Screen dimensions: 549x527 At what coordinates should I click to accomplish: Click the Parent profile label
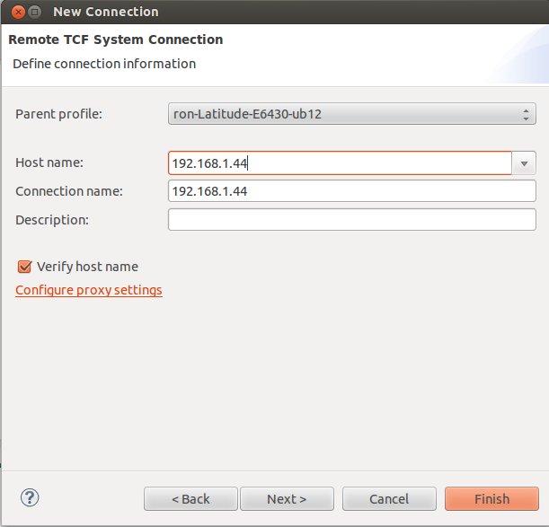(x=59, y=114)
